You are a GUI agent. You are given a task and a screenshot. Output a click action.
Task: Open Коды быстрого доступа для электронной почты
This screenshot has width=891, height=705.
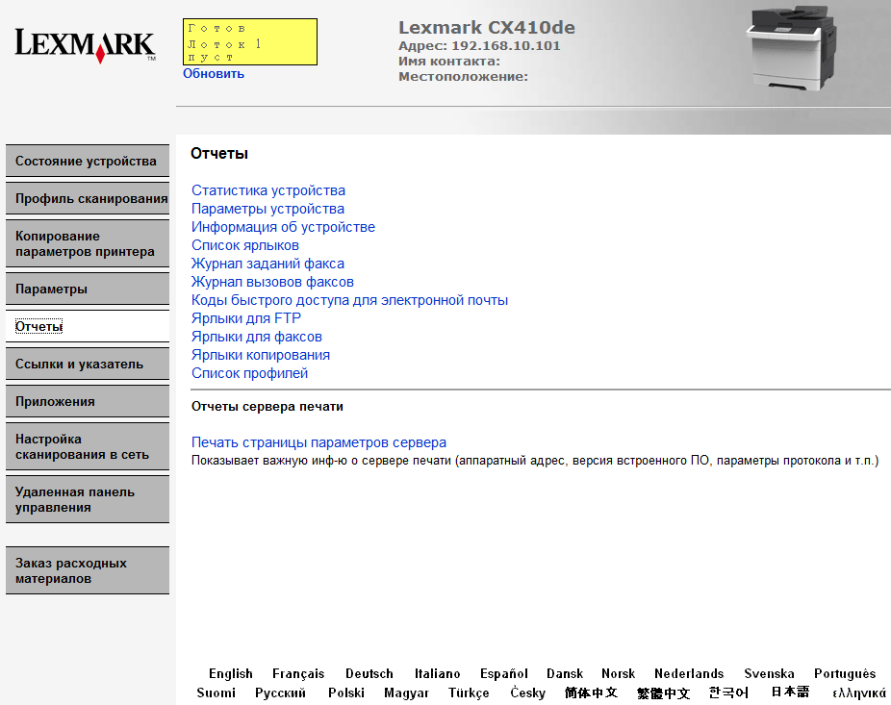point(349,300)
